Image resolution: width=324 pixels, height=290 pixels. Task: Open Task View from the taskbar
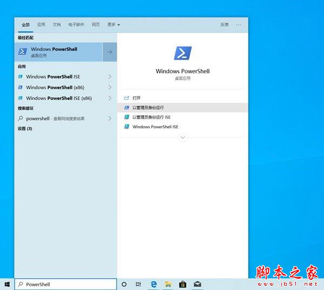click(138, 285)
